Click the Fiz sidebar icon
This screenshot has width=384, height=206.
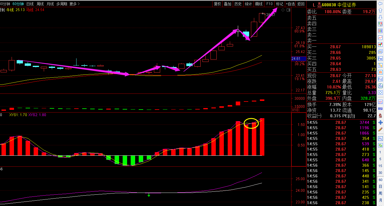(380, 79)
